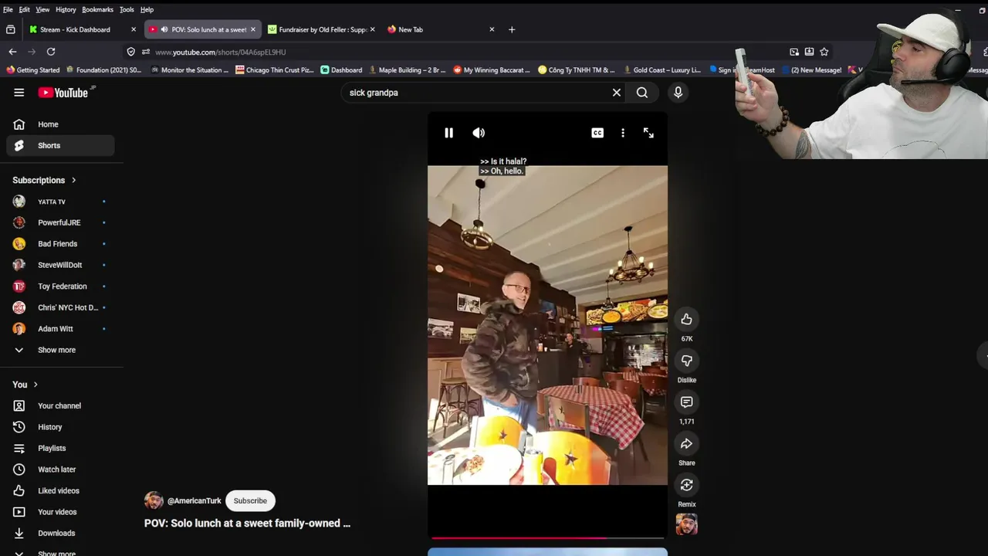Open the sound source avatar below Remix
The height and width of the screenshot is (556, 988).
(686, 524)
